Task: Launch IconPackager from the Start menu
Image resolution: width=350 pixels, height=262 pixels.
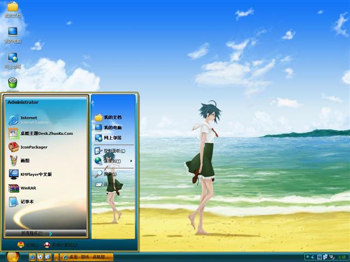Action: tap(28, 147)
